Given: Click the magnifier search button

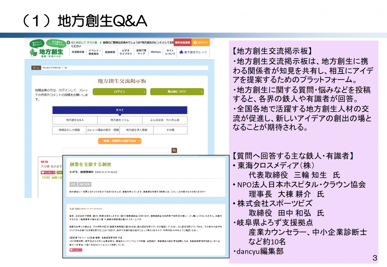Looking at the screenshot, I should 174,150.
